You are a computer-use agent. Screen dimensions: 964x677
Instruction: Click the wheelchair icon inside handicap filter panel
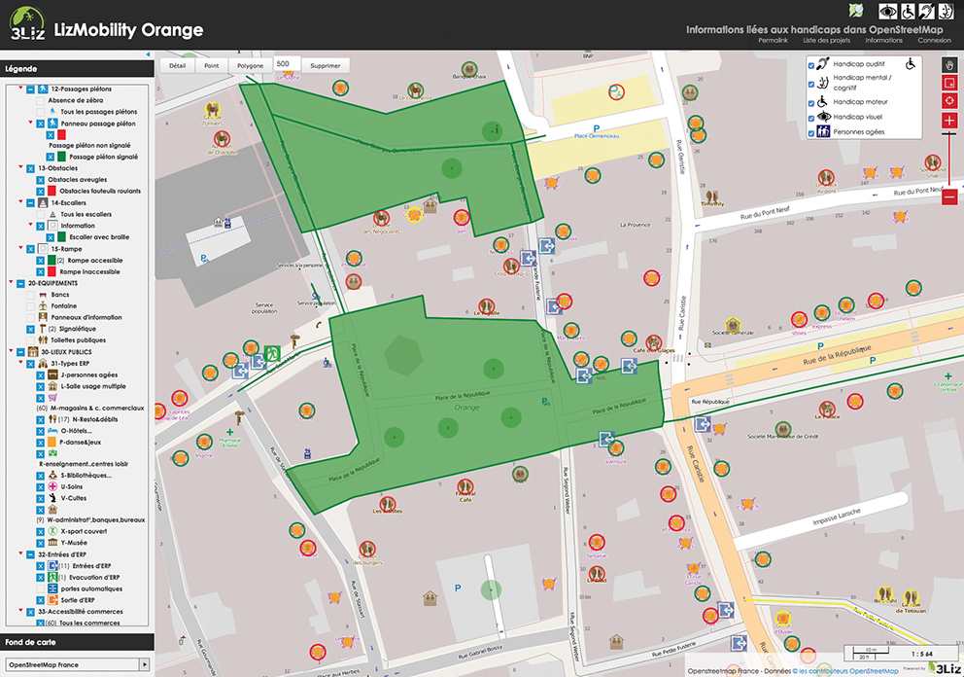pos(911,63)
